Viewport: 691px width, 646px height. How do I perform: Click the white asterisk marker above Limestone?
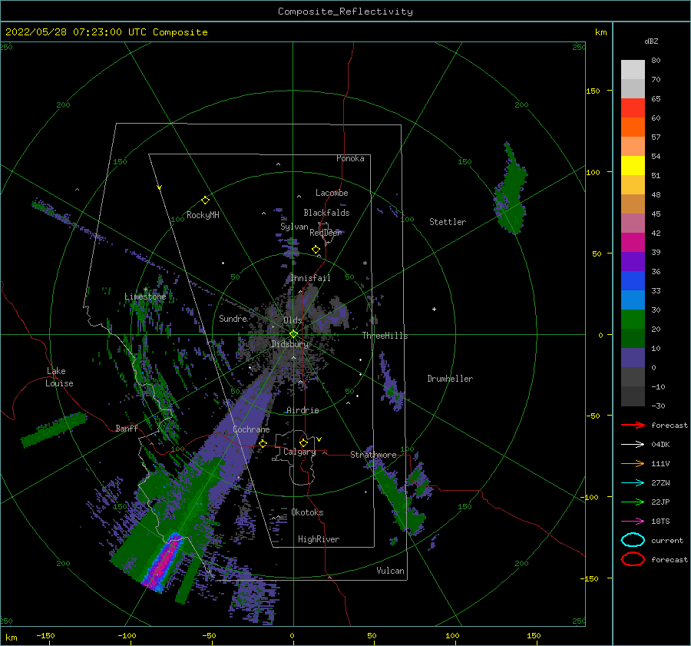pyautogui.click(x=145, y=290)
